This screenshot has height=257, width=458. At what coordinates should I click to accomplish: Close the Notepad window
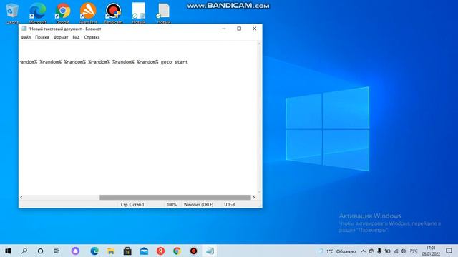click(x=255, y=29)
